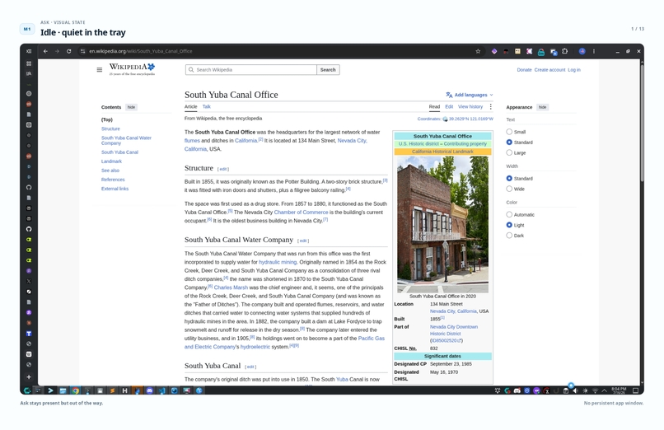Open the X tab in vertical sidebar
The image size is (664, 430).
29,281
